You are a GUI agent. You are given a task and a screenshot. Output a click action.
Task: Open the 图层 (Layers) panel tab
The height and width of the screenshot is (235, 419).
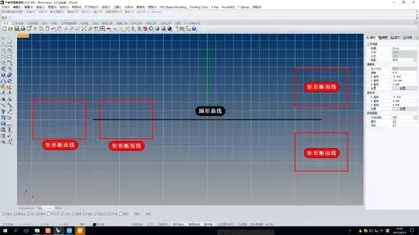(x=383, y=37)
